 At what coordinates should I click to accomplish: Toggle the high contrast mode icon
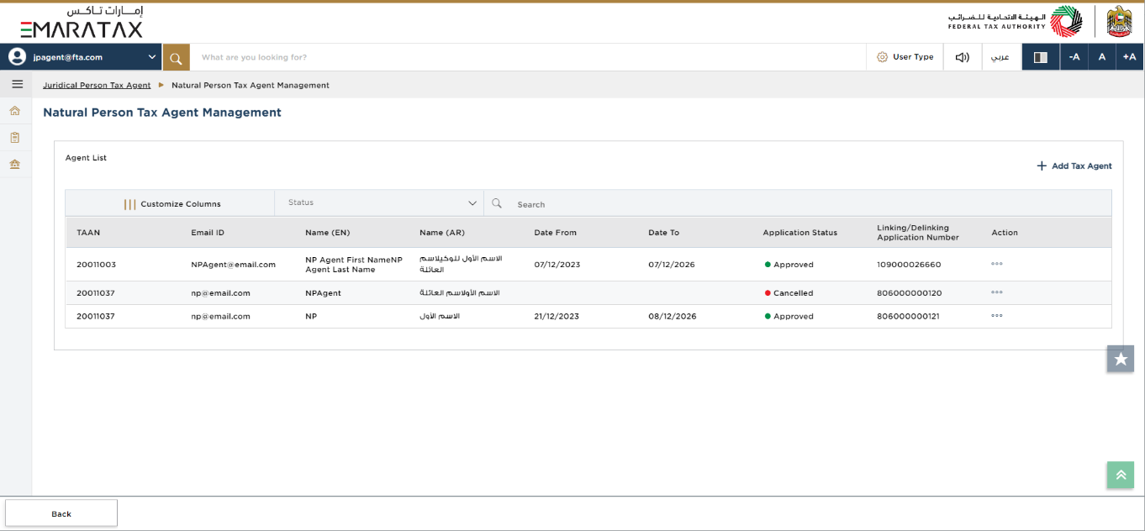tap(1041, 57)
